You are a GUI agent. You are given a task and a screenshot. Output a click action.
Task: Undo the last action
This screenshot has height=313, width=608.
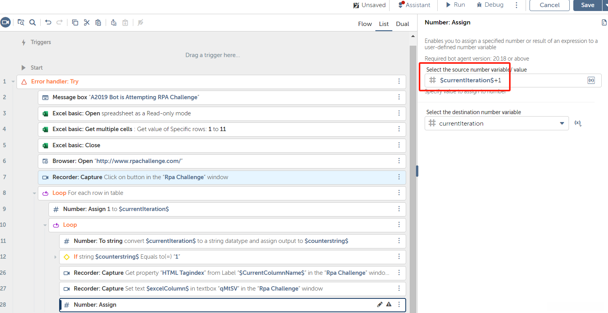point(48,22)
